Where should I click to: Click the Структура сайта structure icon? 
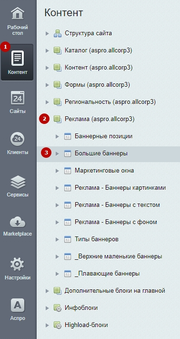tap(58, 33)
